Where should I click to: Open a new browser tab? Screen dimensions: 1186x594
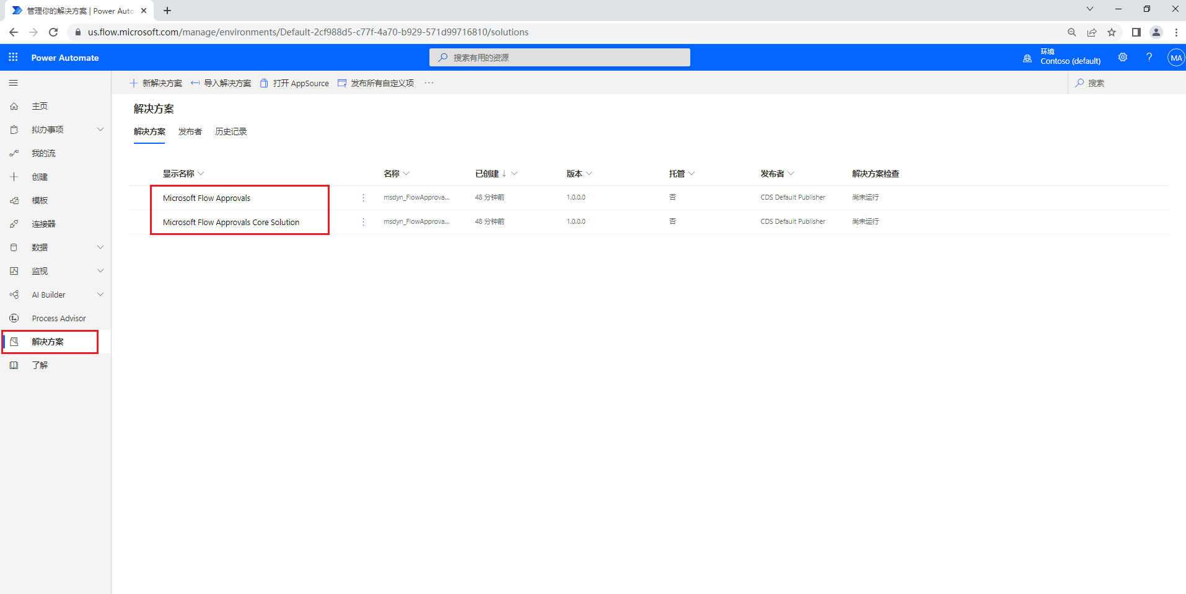coord(167,11)
